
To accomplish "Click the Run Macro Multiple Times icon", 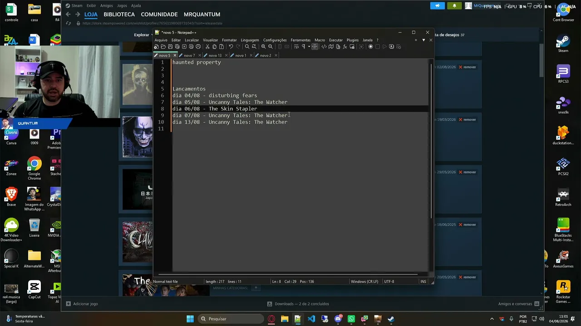I will coord(391,47).
